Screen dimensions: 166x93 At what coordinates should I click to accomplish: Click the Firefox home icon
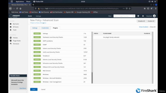(x=20, y=9)
